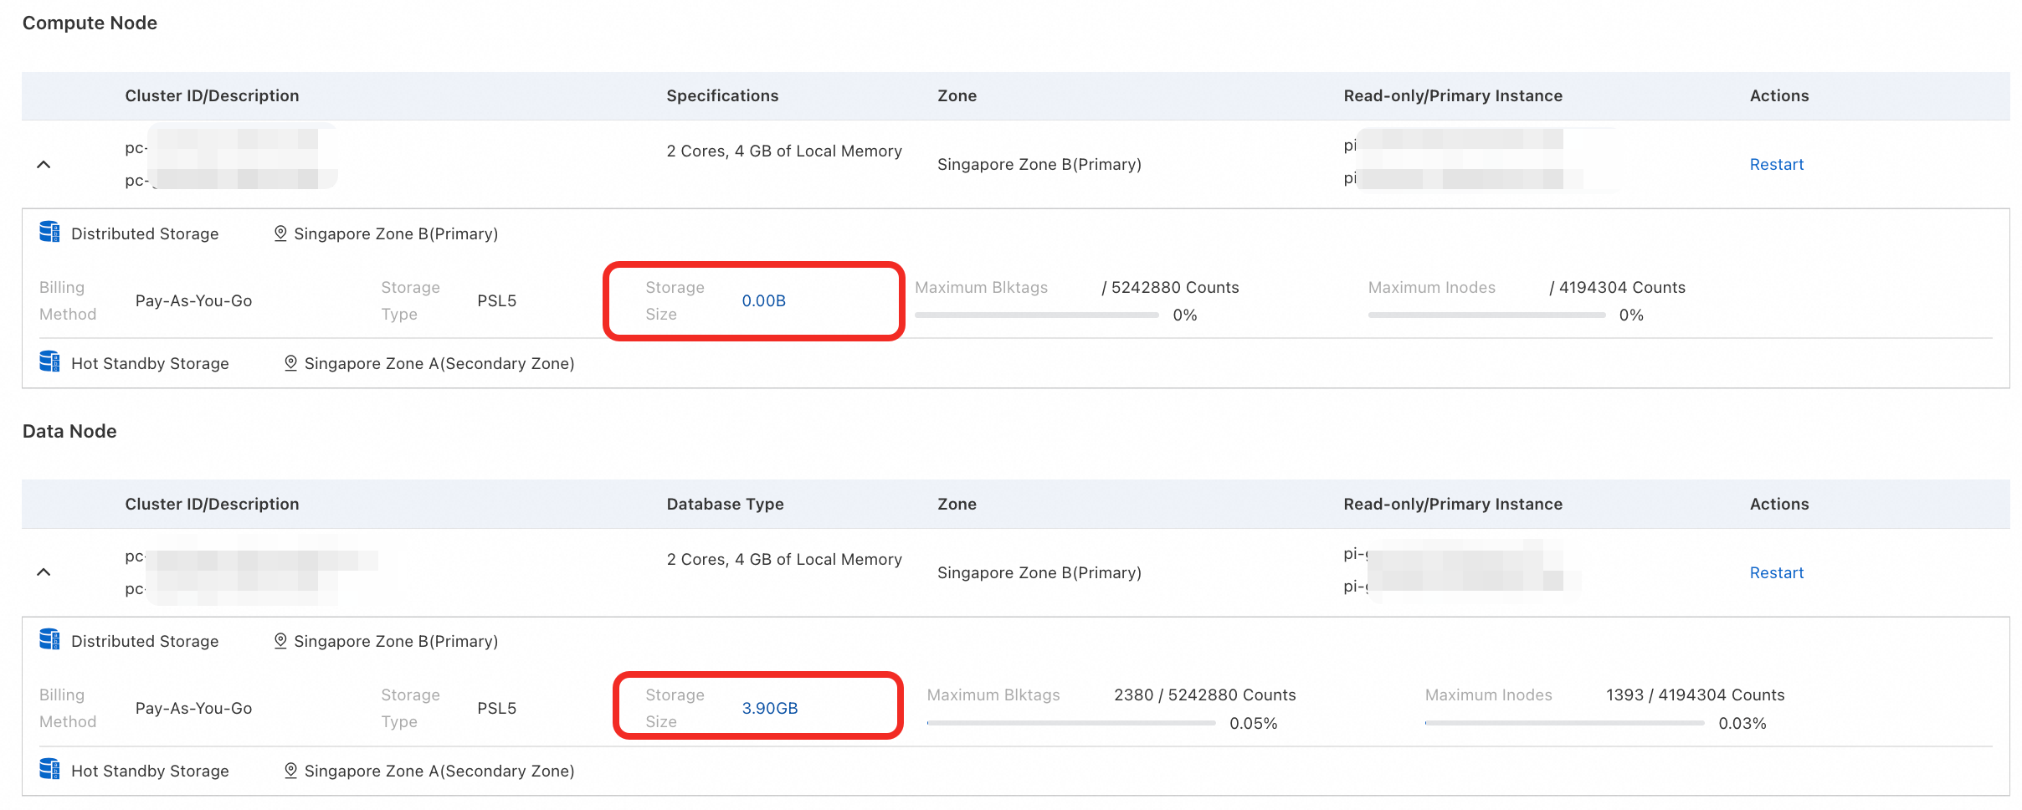The image size is (2022, 810).
Task: Collapse the Compute Node cluster row
Action: pyautogui.click(x=44, y=165)
